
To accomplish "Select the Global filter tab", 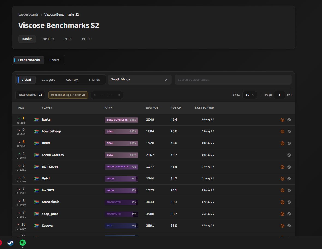I will [26, 80].
